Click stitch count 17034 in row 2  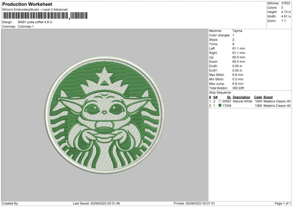(x=227, y=106)
